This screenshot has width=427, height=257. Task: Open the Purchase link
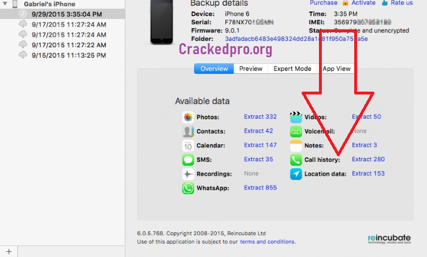tap(324, 3)
